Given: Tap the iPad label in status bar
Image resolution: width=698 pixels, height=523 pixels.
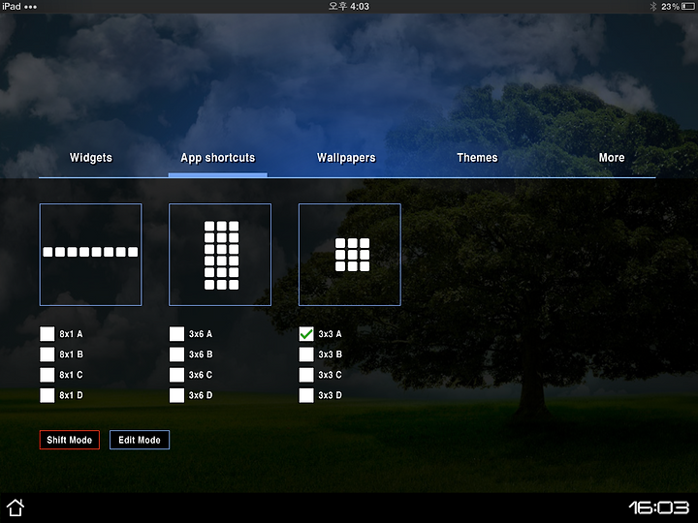Looking at the screenshot, I should click(x=12, y=6).
